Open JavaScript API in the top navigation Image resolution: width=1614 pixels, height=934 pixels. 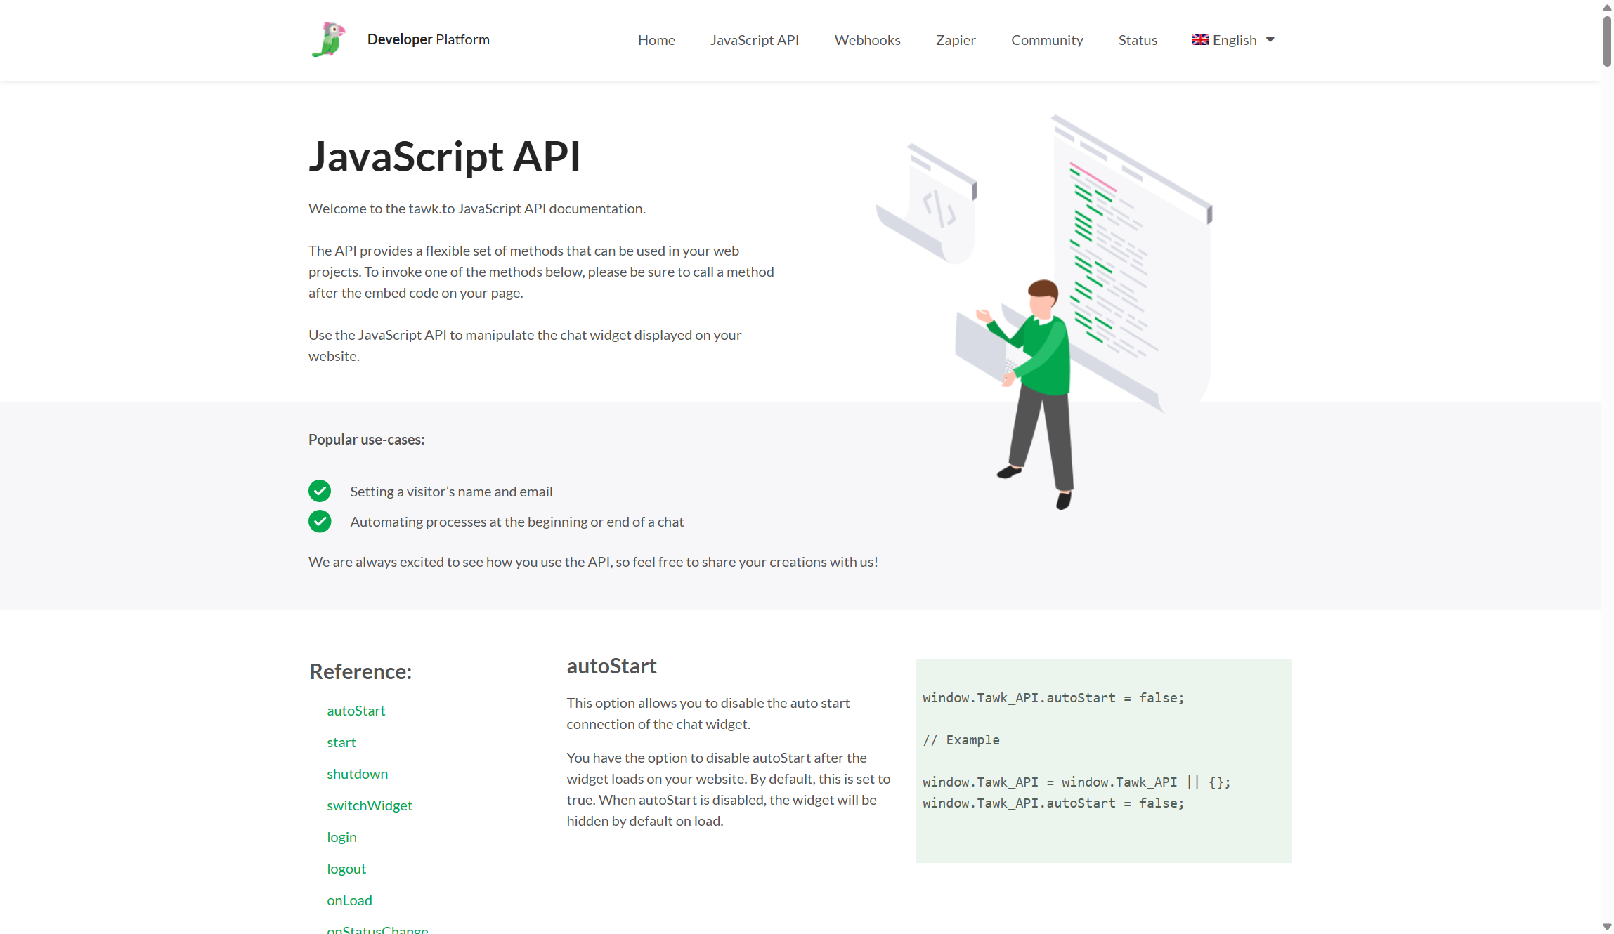tap(755, 40)
